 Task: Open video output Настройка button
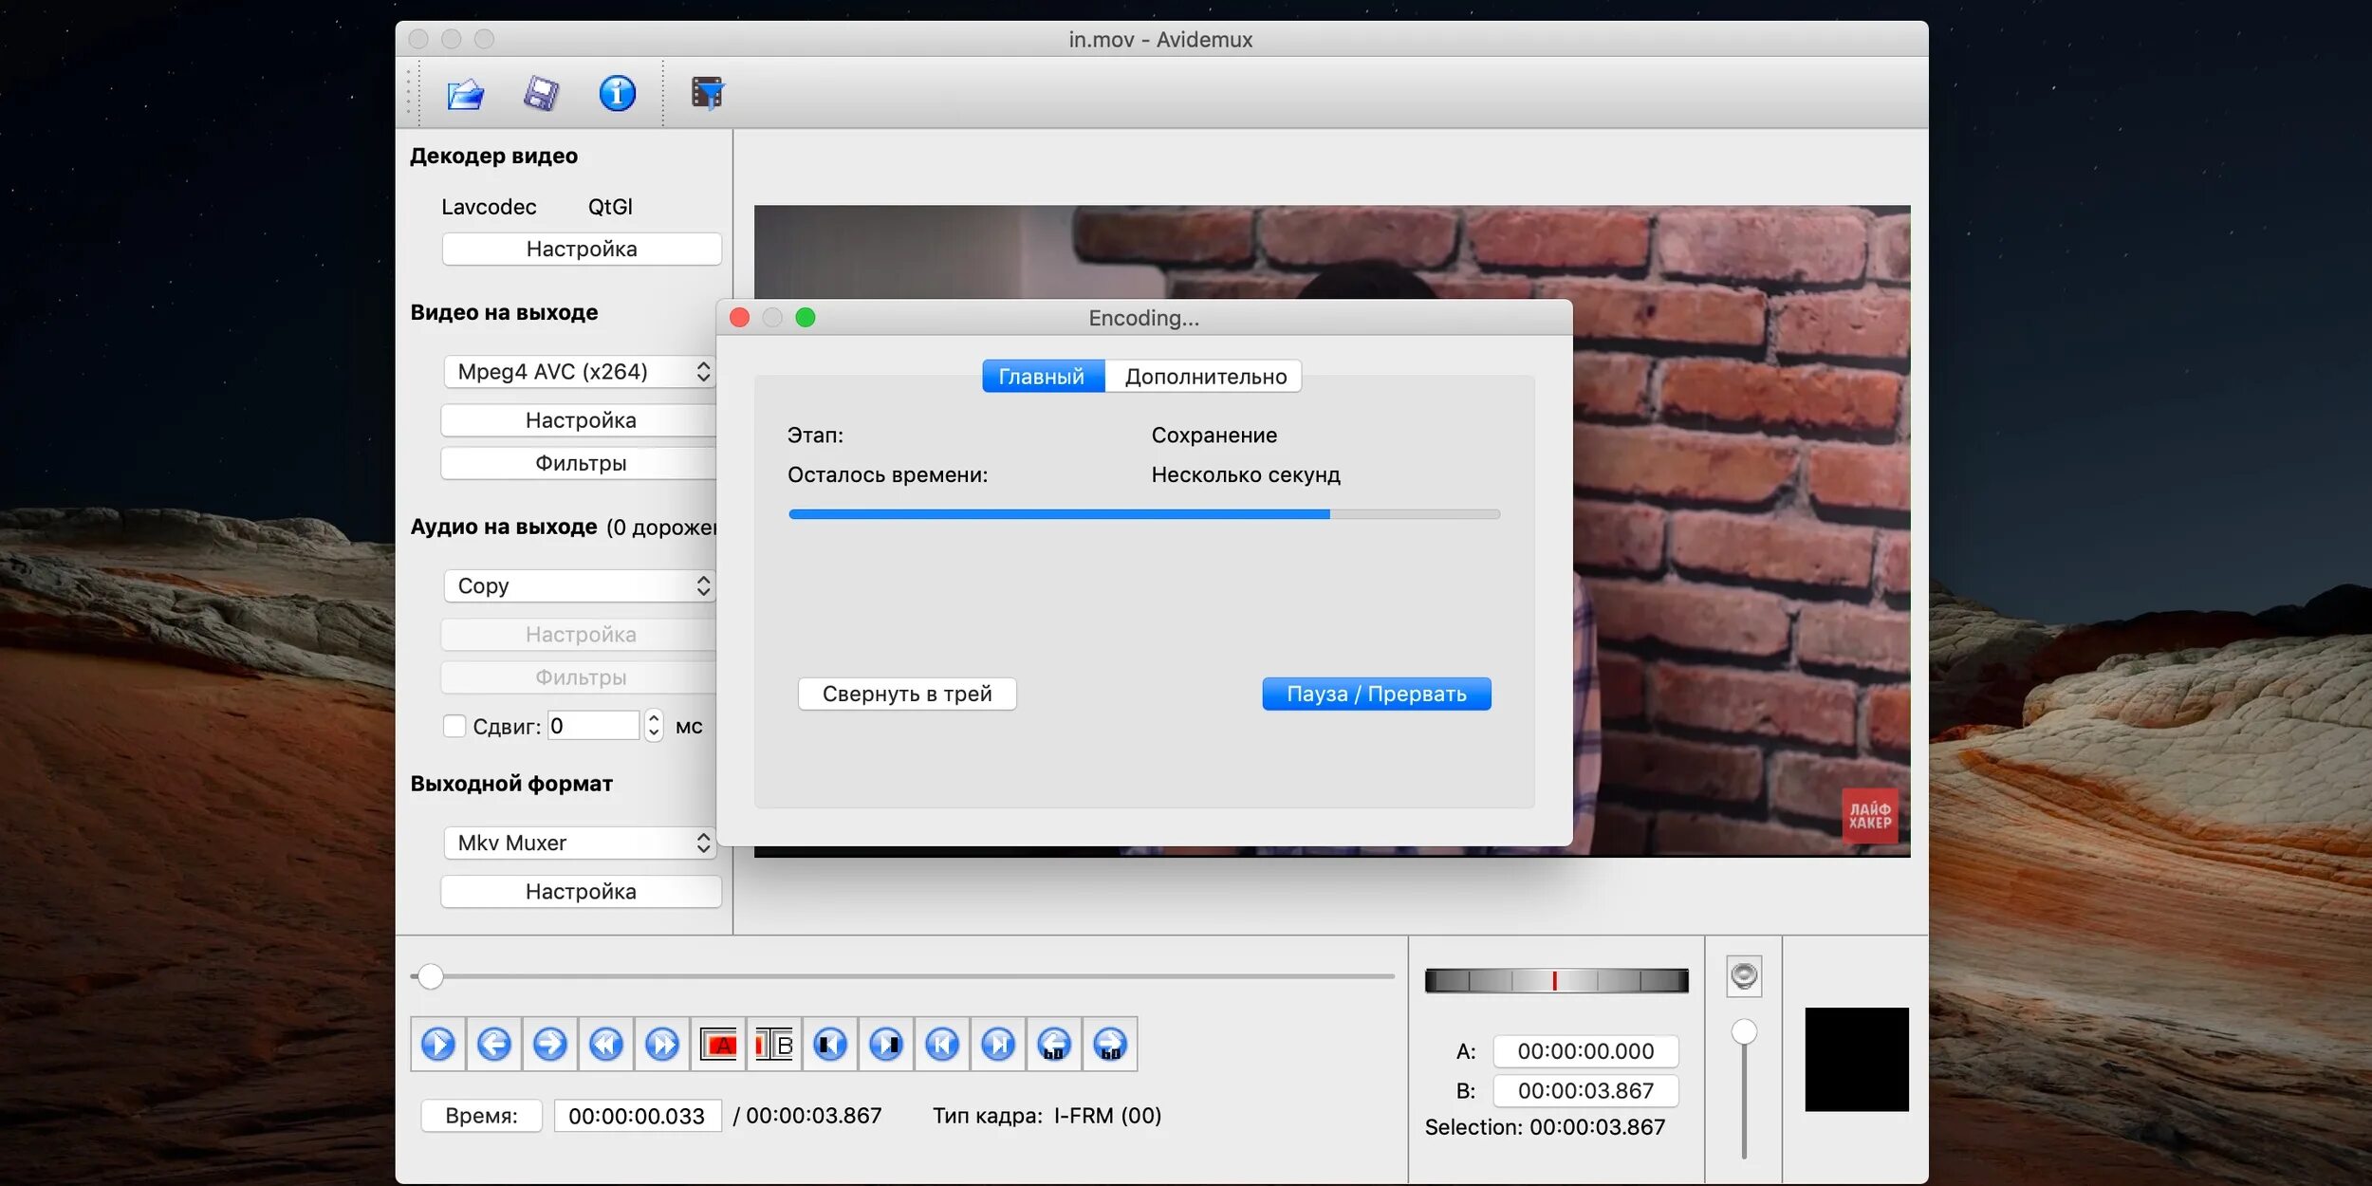tap(580, 420)
